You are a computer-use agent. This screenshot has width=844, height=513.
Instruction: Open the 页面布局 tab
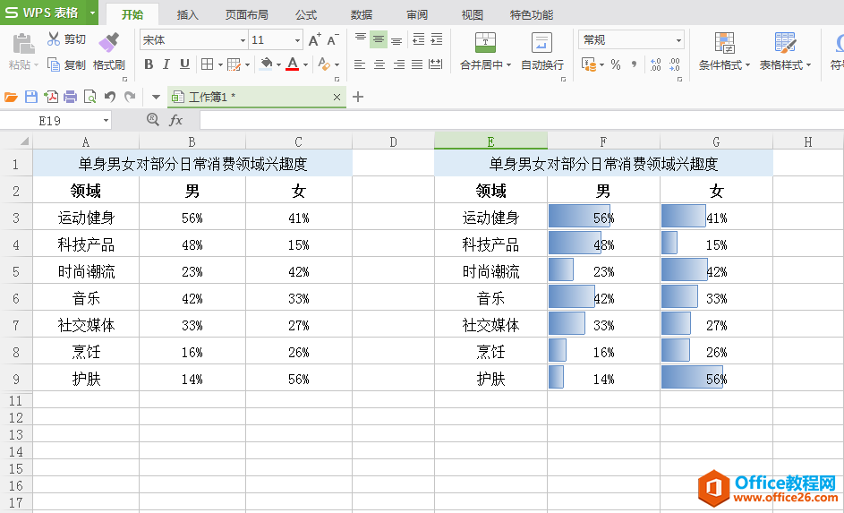coord(246,14)
